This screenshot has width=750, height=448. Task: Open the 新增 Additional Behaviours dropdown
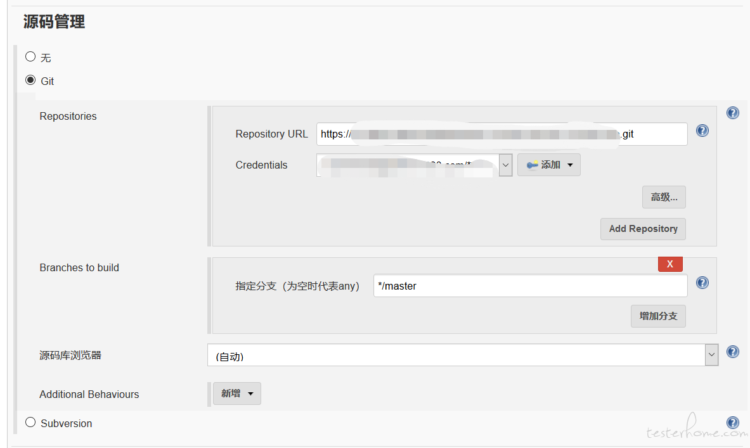point(236,394)
